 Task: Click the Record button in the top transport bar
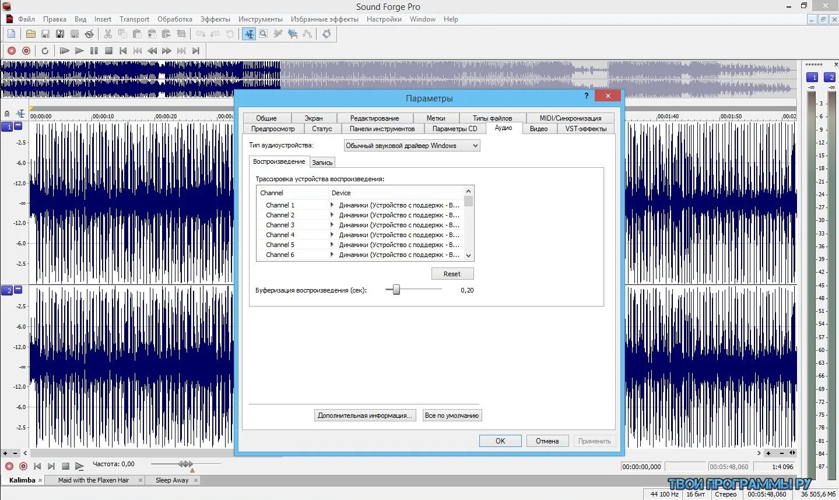click(x=11, y=51)
